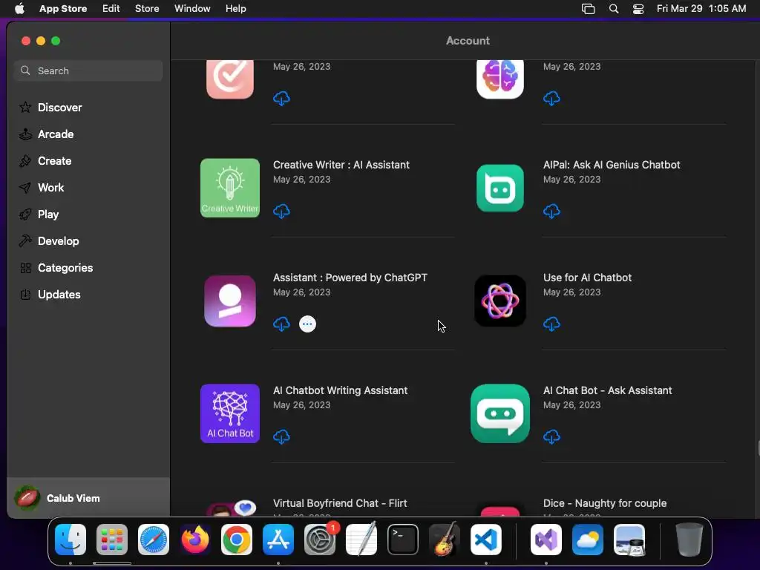Launch Visual Studio Code from the Dock

[486, 540]
